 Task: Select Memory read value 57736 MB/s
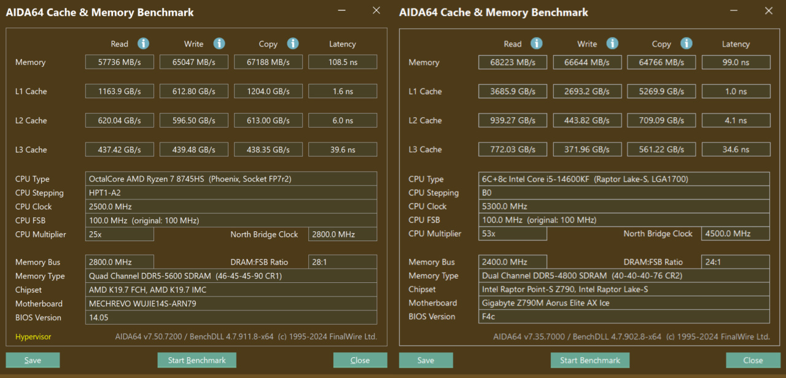[x=120, y=62]
